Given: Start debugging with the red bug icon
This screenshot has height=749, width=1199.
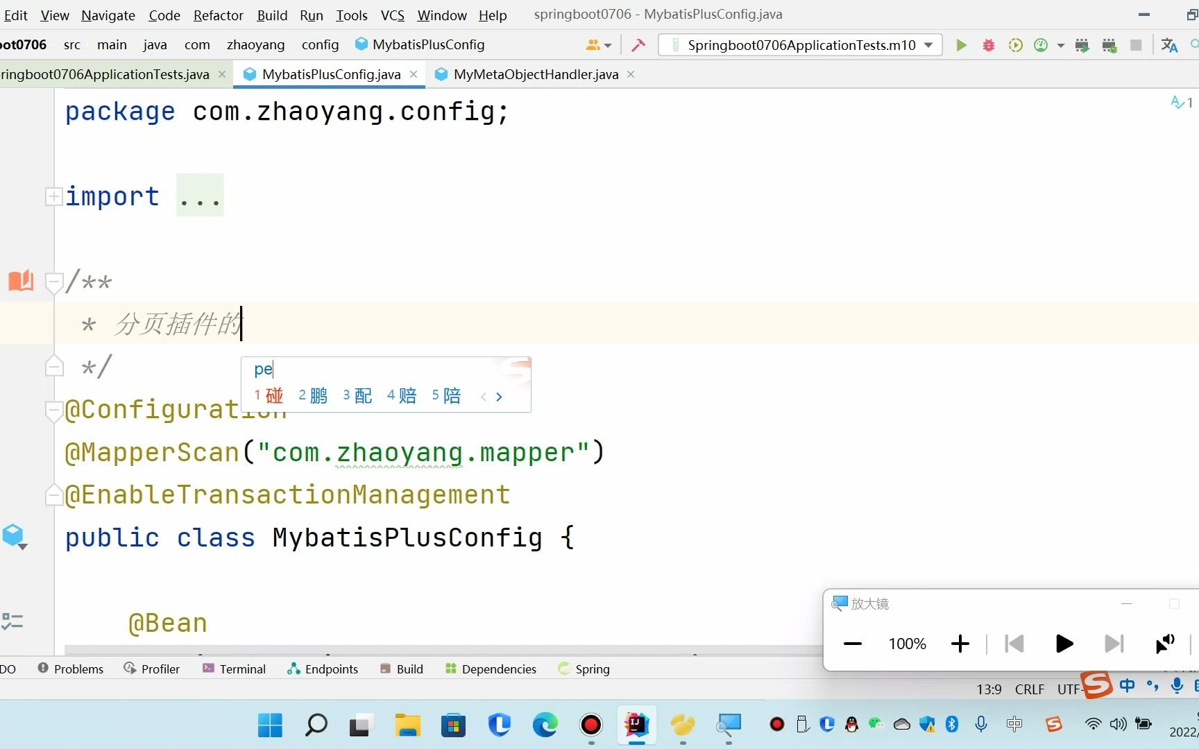Looking at the screenshot, I should click(988, 45).
